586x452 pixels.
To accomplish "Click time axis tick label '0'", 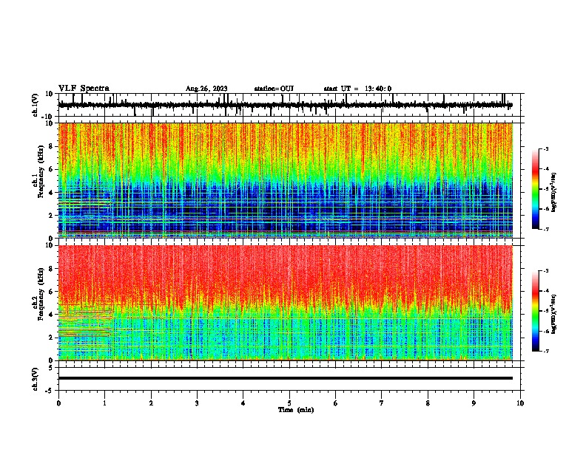I will (58, 403).
